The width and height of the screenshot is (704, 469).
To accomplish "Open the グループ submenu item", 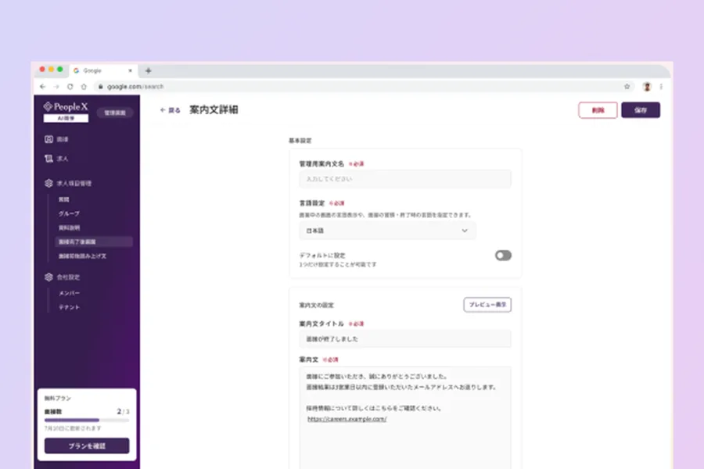I will (x=69, y=213).
